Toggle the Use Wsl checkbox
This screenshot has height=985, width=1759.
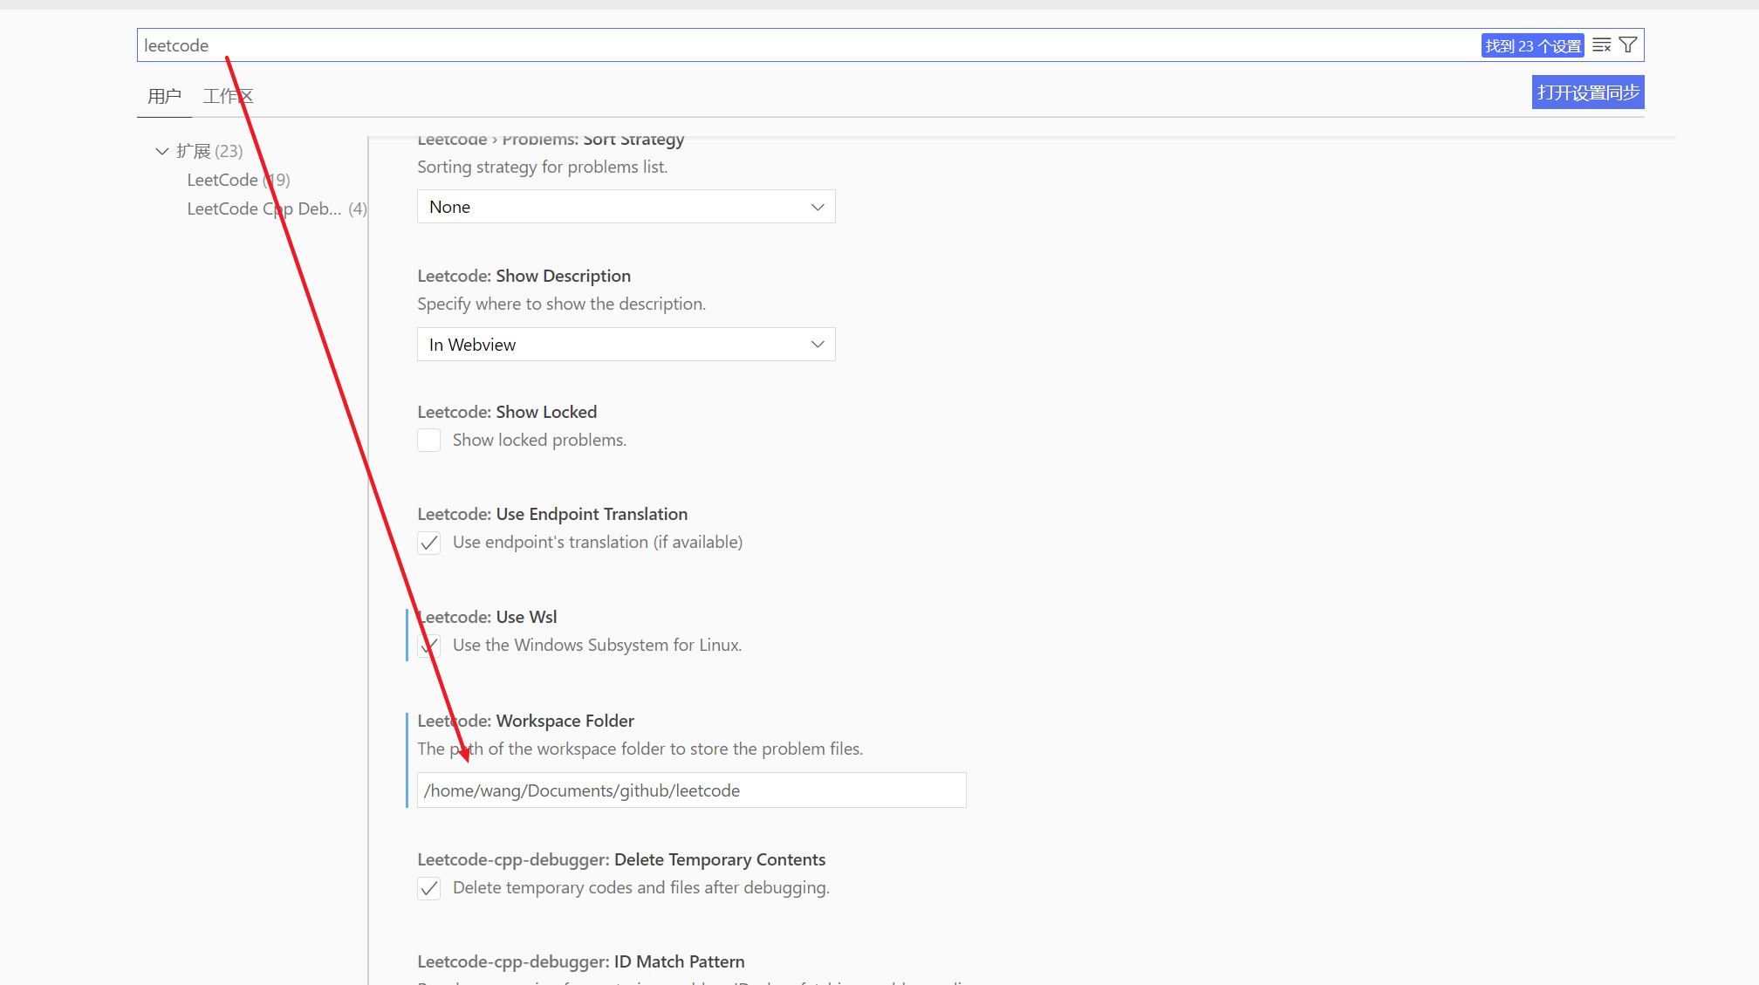428,646
